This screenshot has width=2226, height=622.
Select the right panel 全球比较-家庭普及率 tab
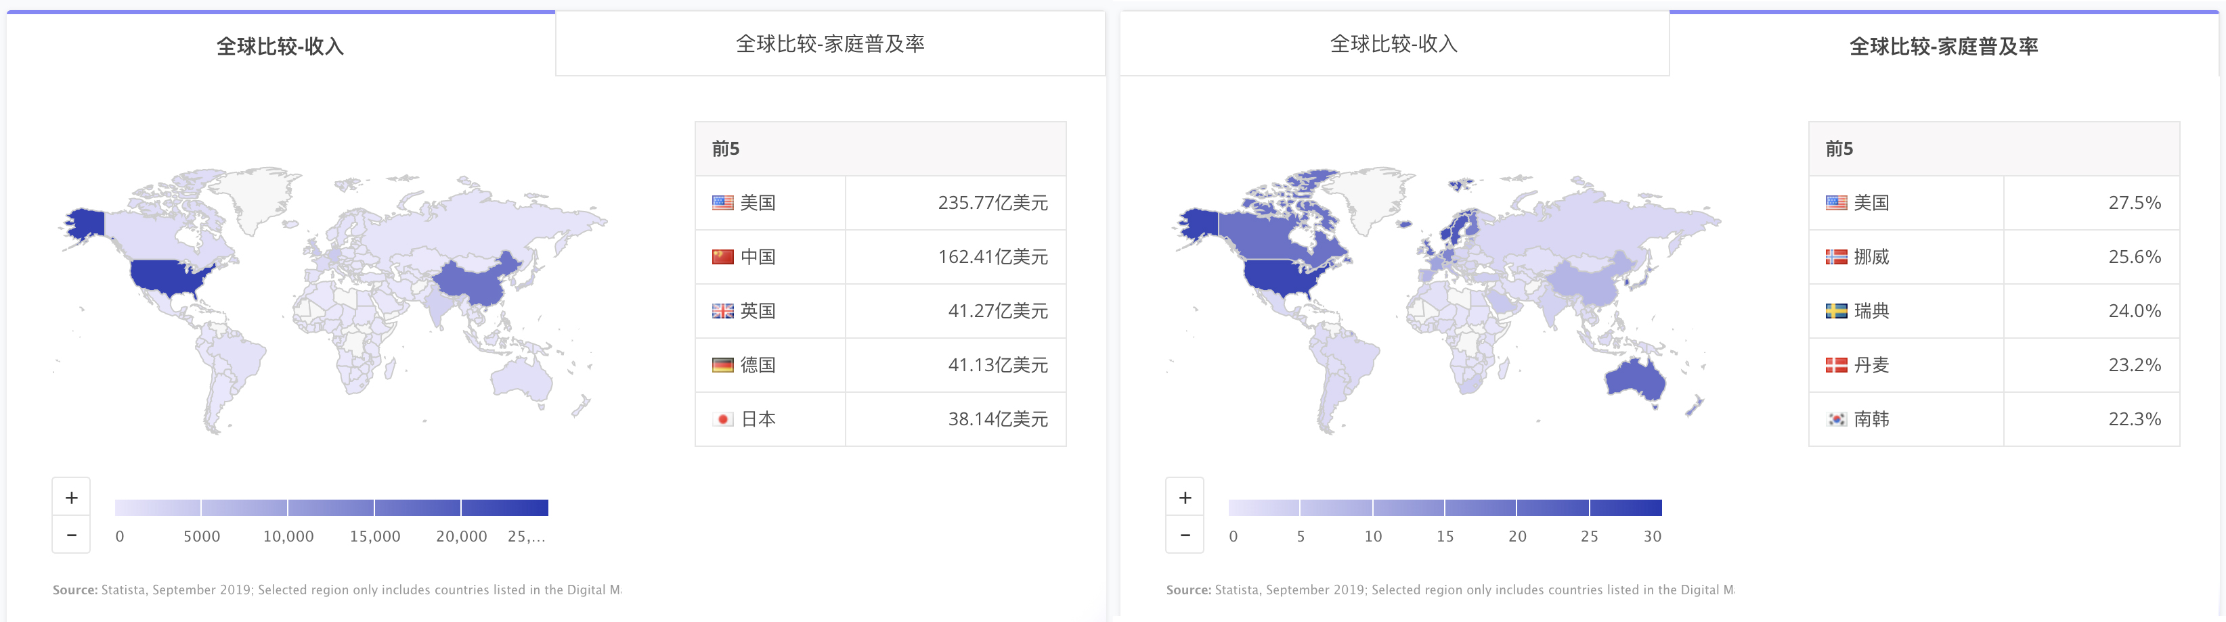click(x=1942, y=47)
